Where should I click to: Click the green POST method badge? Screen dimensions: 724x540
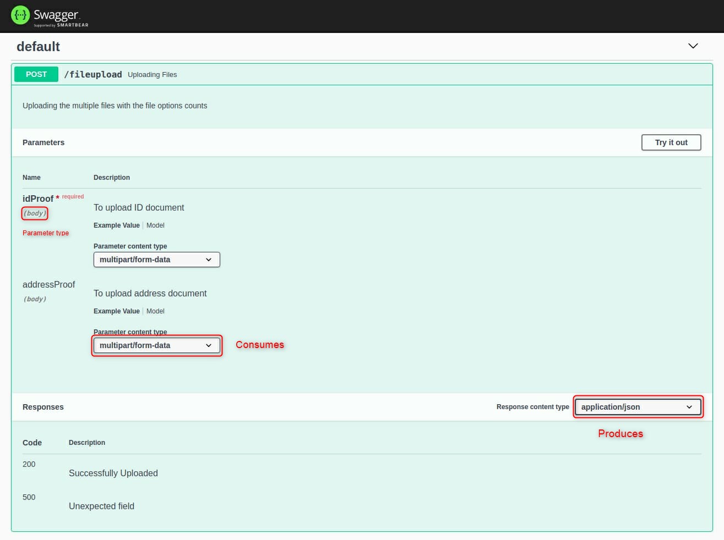pyautogui.click(x=36, y=74)
